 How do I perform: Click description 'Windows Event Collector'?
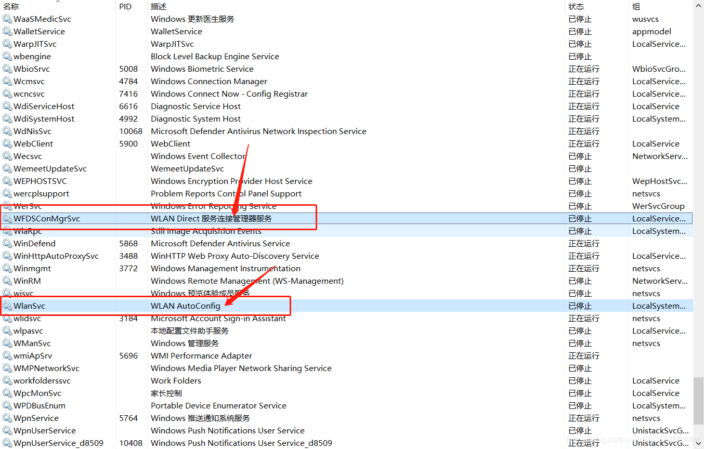click(198, 156)
